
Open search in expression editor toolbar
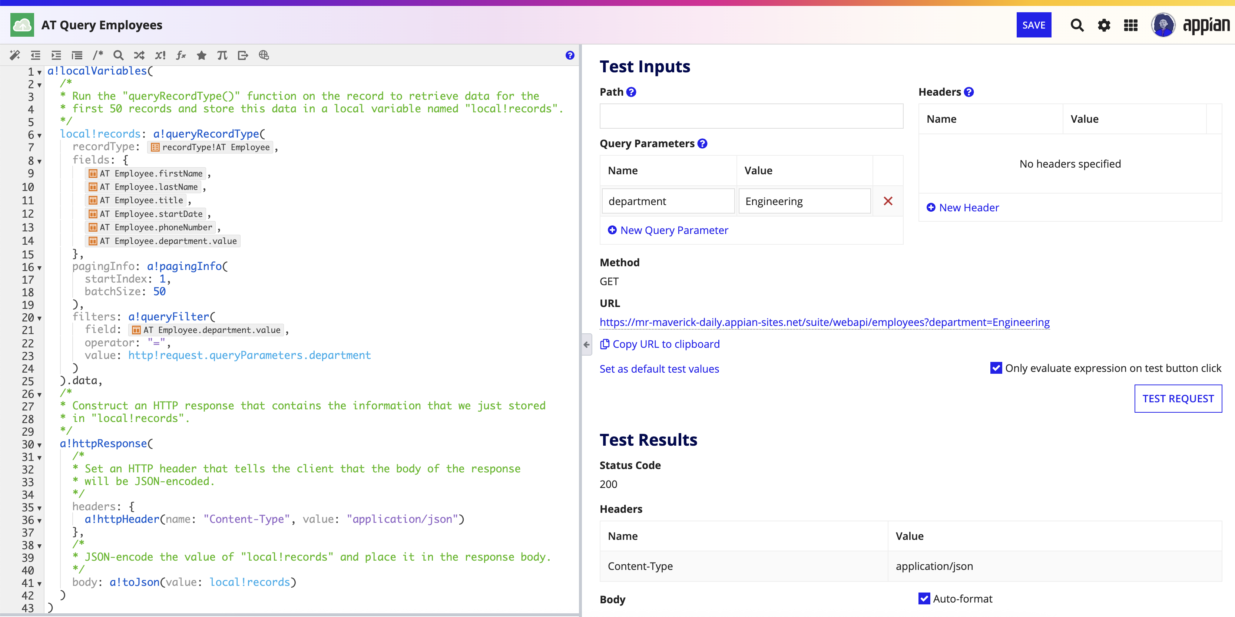[x=118, y=55]
